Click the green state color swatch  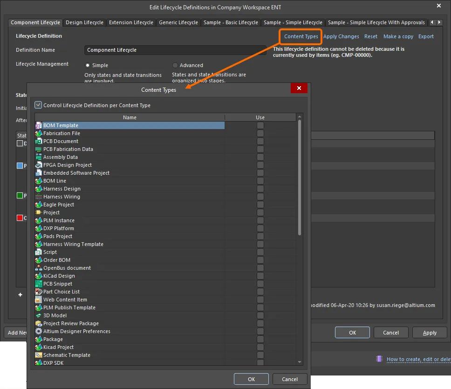click(20, 196)
